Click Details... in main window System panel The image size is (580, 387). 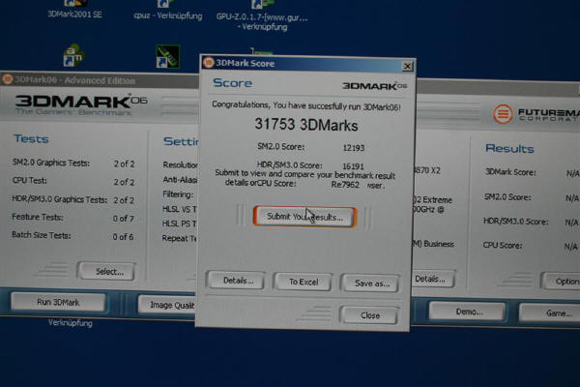point(433,279)
